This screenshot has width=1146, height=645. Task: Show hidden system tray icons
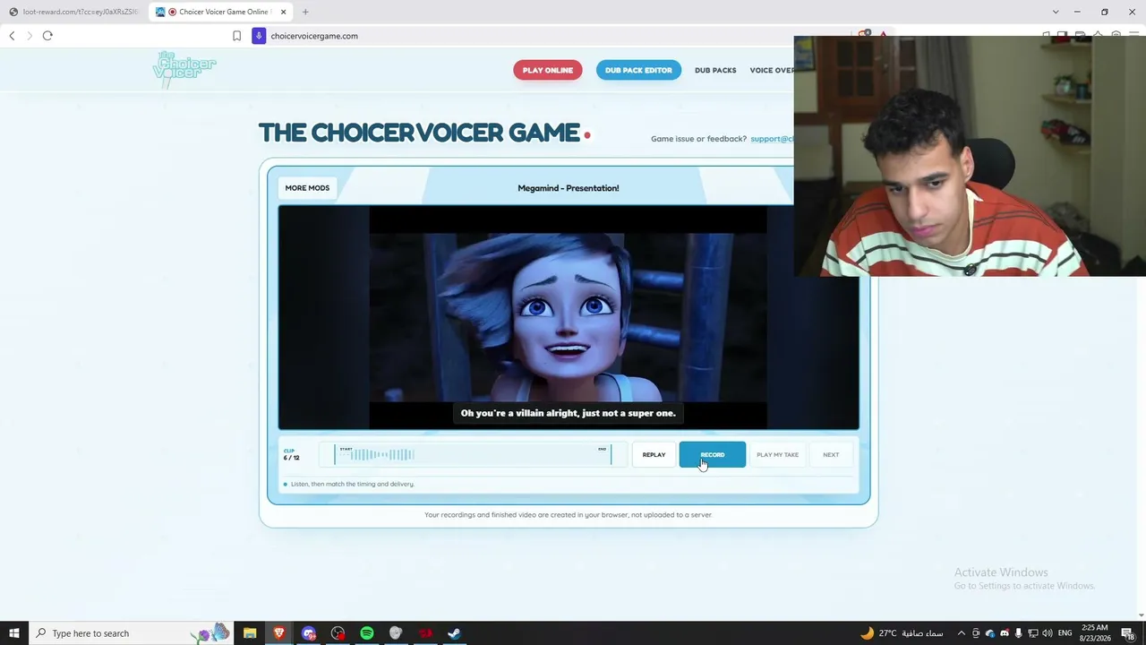point(962,633)
